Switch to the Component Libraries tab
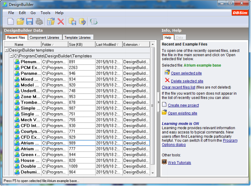Viewport: 251px width, 186px height. [44, 37]
